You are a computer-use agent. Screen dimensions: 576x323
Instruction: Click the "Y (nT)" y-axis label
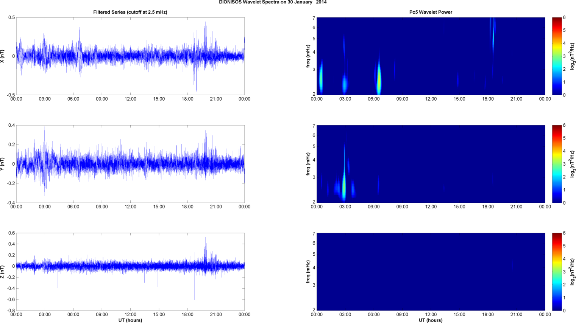point(3,164)
